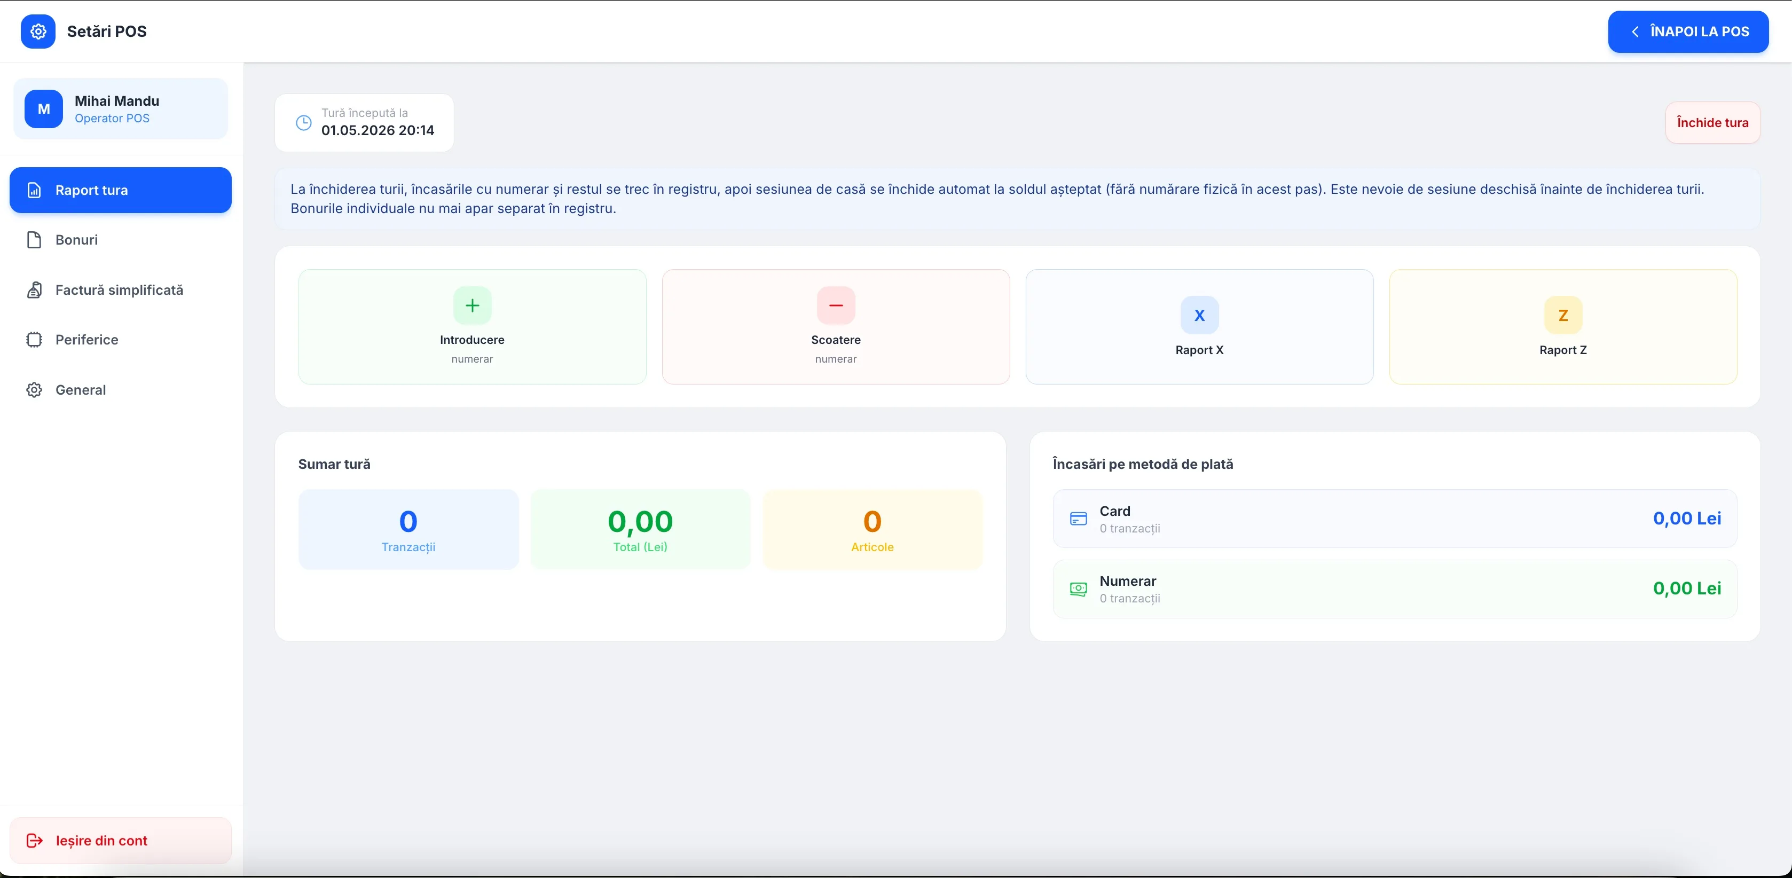
Task: Click the 01.05.2026 20:14 shift start time
Action: pyautogui.click(x=378, y=130)
